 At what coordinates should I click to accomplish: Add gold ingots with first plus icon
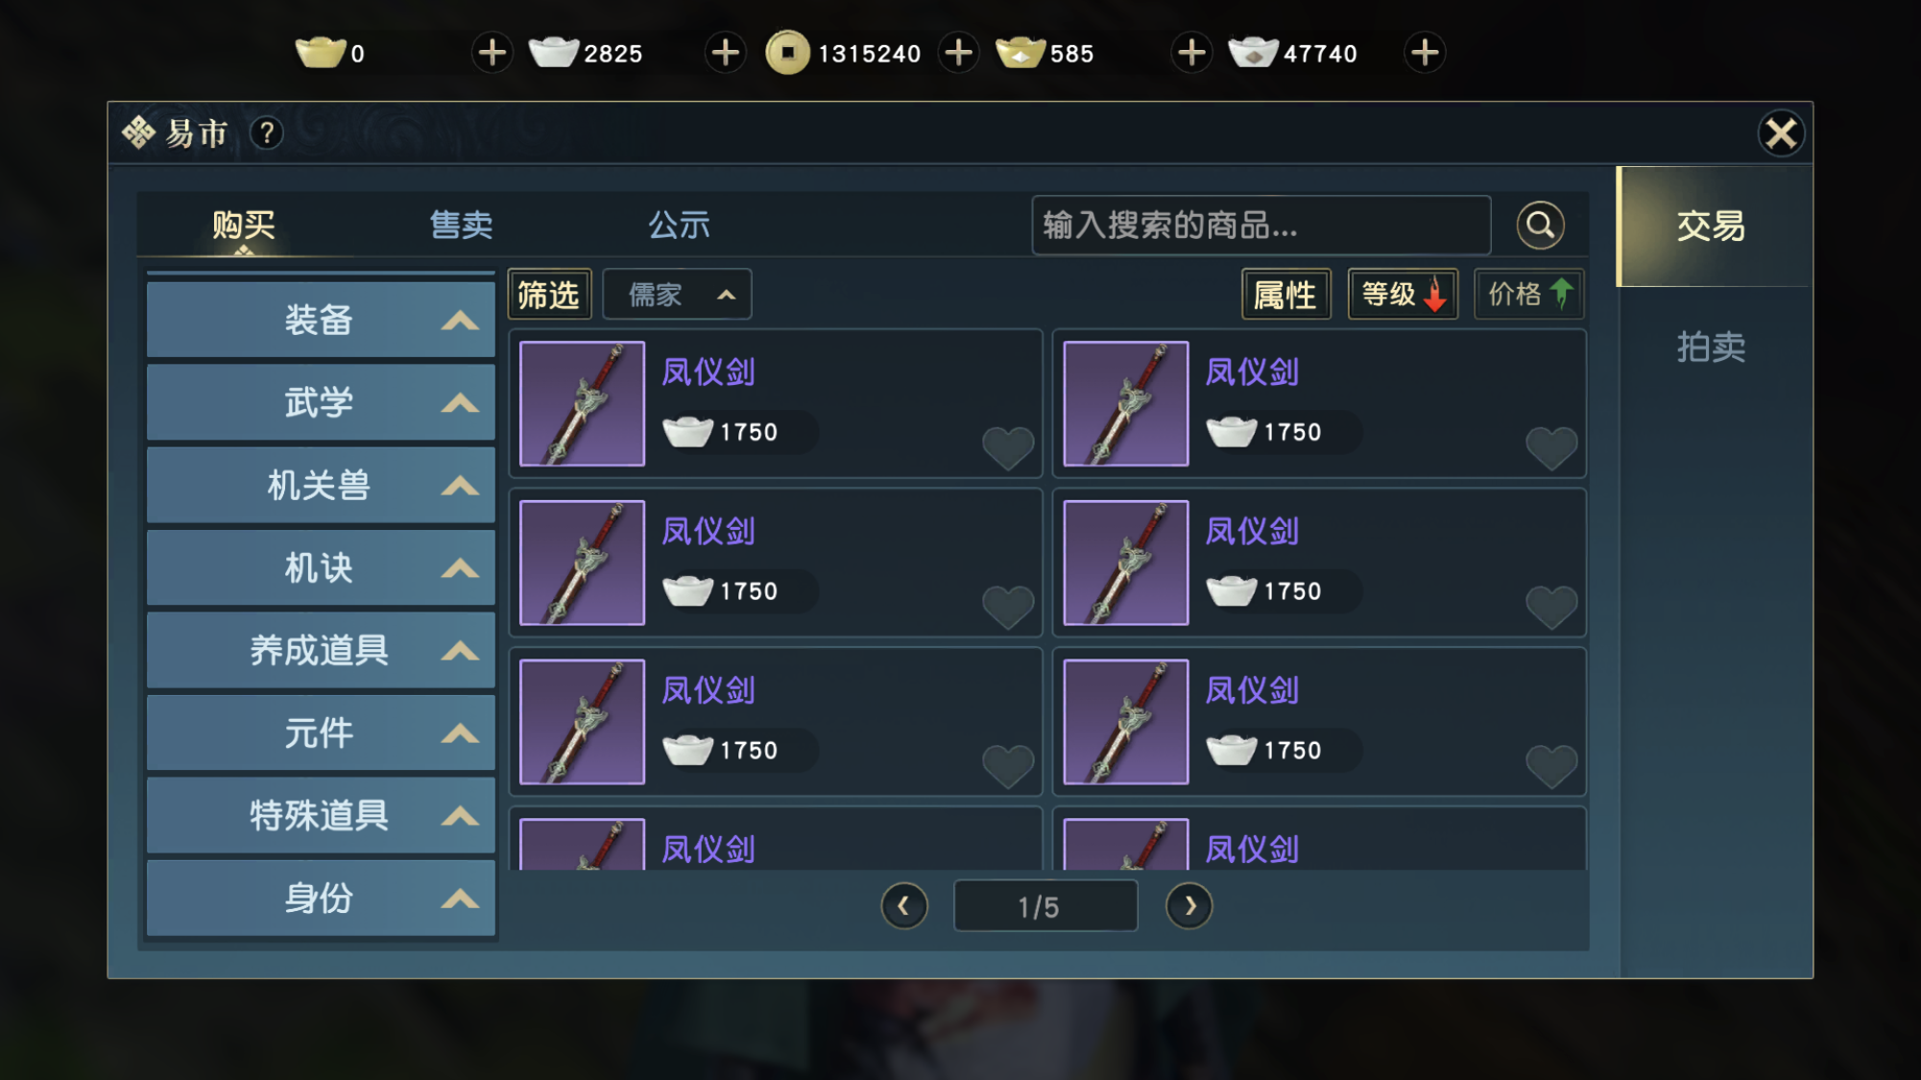(492, 53)
